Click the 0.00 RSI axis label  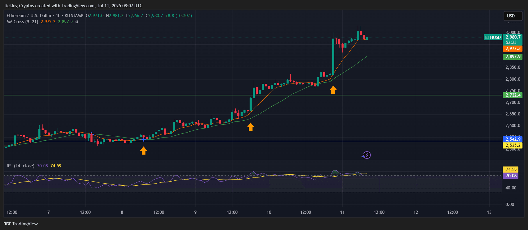point(510,204)
